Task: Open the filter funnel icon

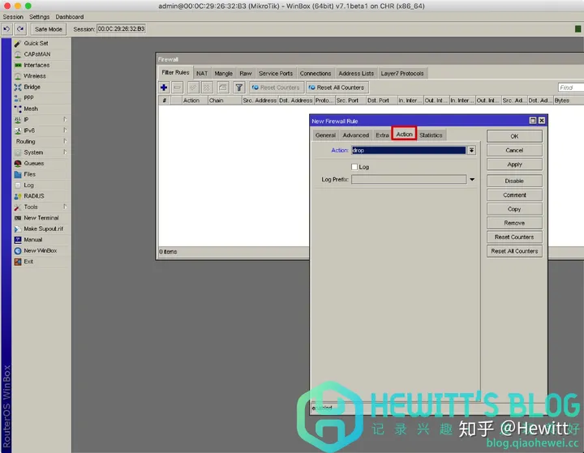Action: pyautogui.click(x=238, y=88)
